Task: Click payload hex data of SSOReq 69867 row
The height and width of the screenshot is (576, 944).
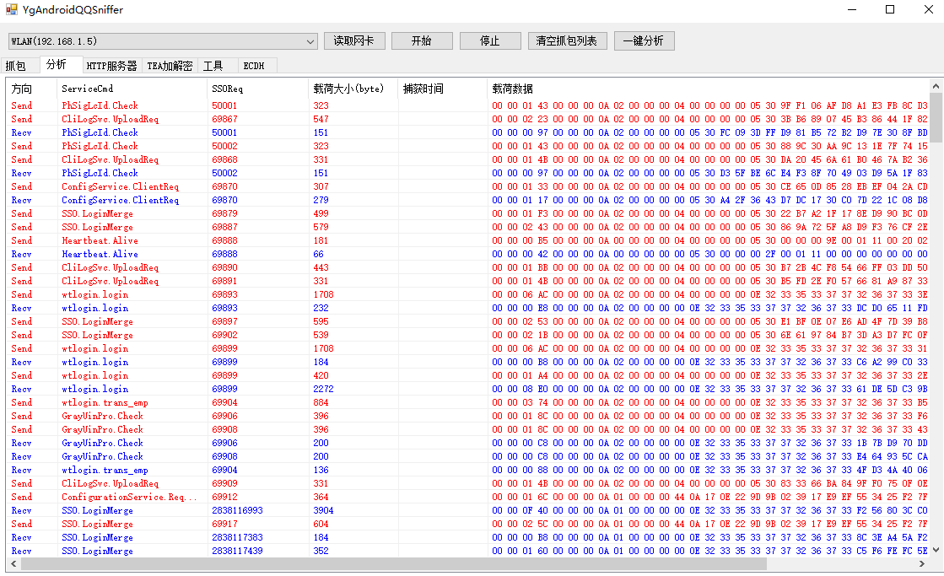Action: pos(709,119)
